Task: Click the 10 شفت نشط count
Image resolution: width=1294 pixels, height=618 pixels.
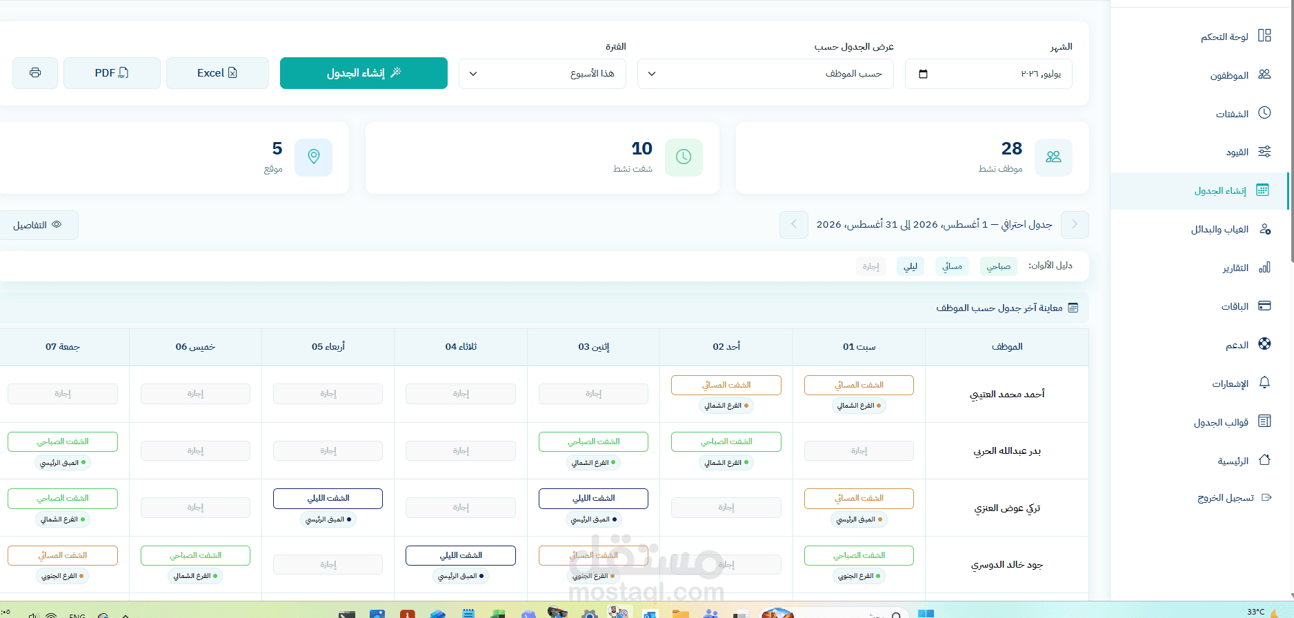Action: [641, 148]
